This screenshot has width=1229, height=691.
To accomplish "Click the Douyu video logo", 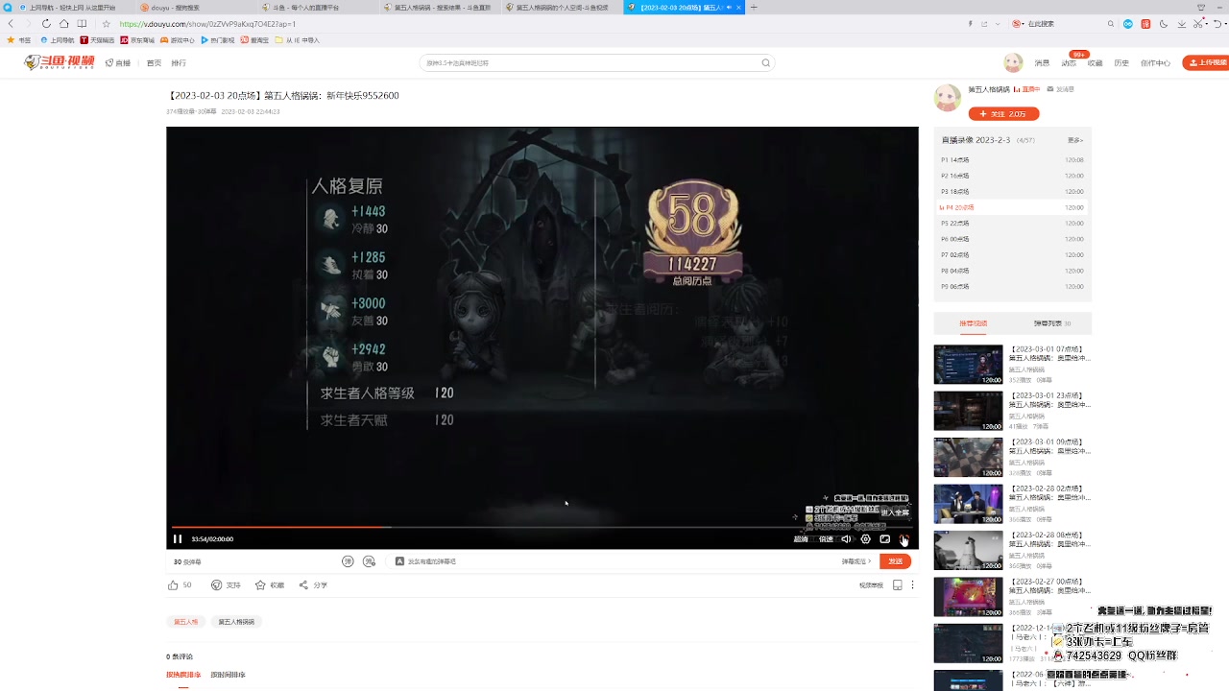I will click(x=60, y=62).
